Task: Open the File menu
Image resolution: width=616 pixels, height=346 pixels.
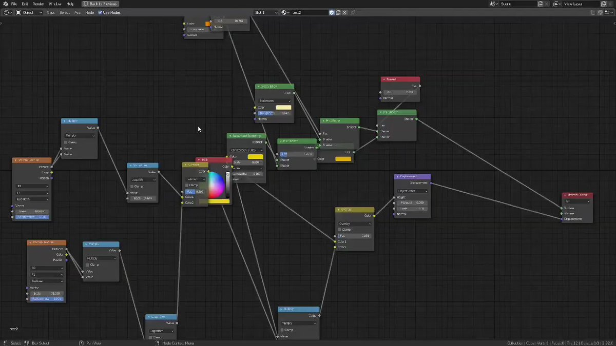Action: [x=14, y=4]
